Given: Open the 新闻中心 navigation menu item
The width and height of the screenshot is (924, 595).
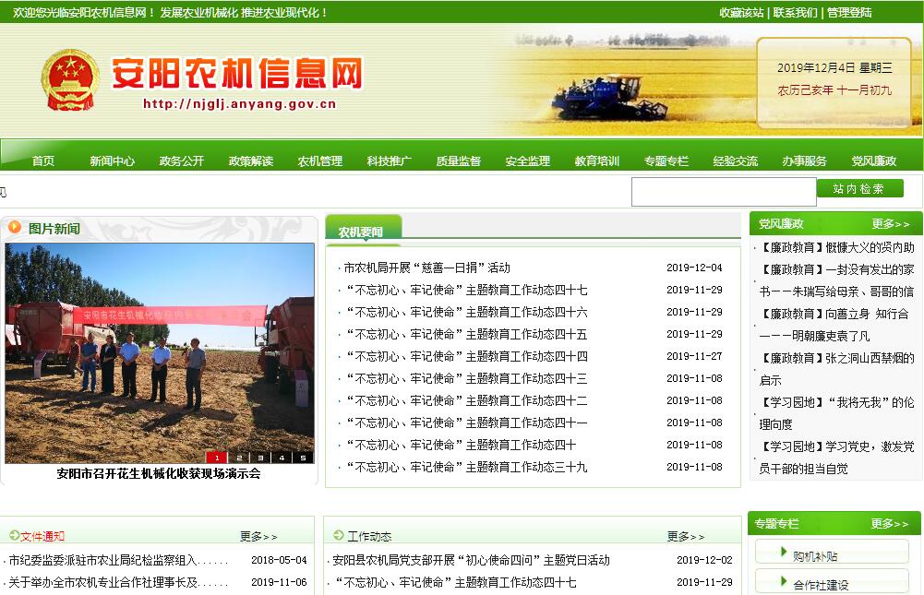Looking at the screenshot, I should (x=112, y=161).
